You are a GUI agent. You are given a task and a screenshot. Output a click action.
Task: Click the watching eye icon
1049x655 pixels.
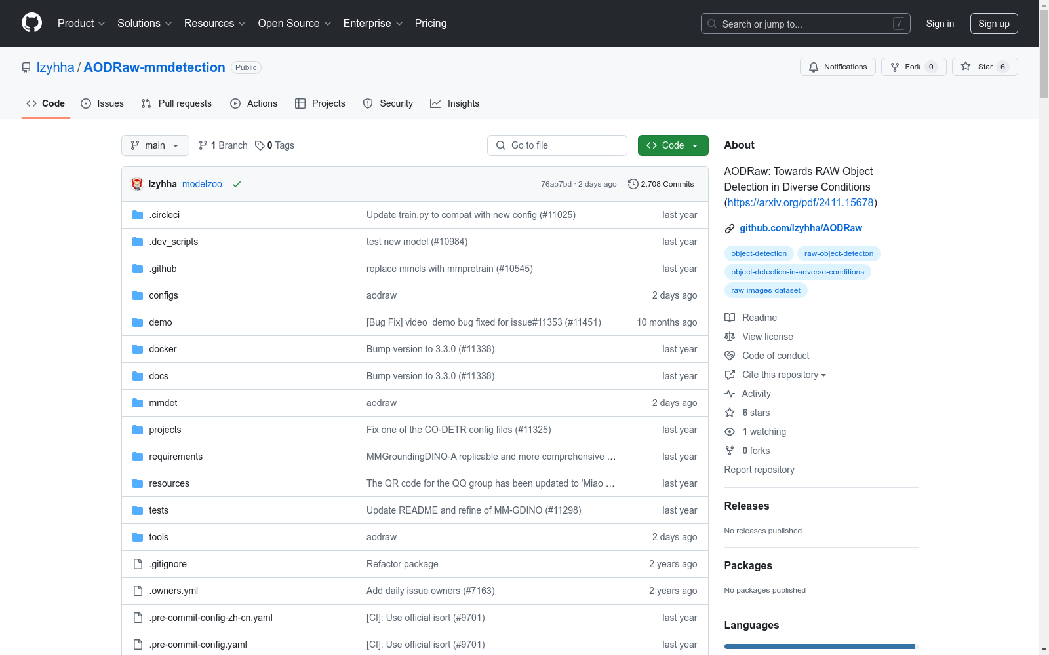[730, 432]
